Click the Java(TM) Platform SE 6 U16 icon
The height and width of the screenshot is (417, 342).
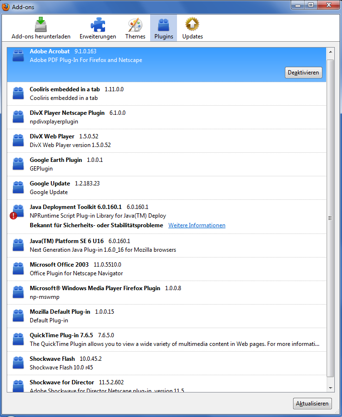click(18, 245)
